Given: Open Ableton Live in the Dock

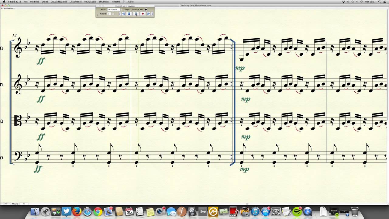Looking at the screenshot, I should 203,212.
